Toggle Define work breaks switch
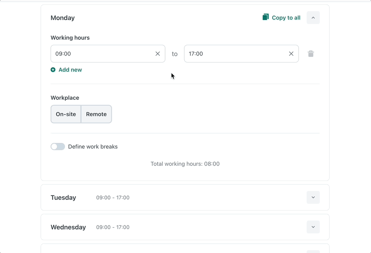Viewport: 371px width, 253px height. pyautogui.click(x=58, y=147)
